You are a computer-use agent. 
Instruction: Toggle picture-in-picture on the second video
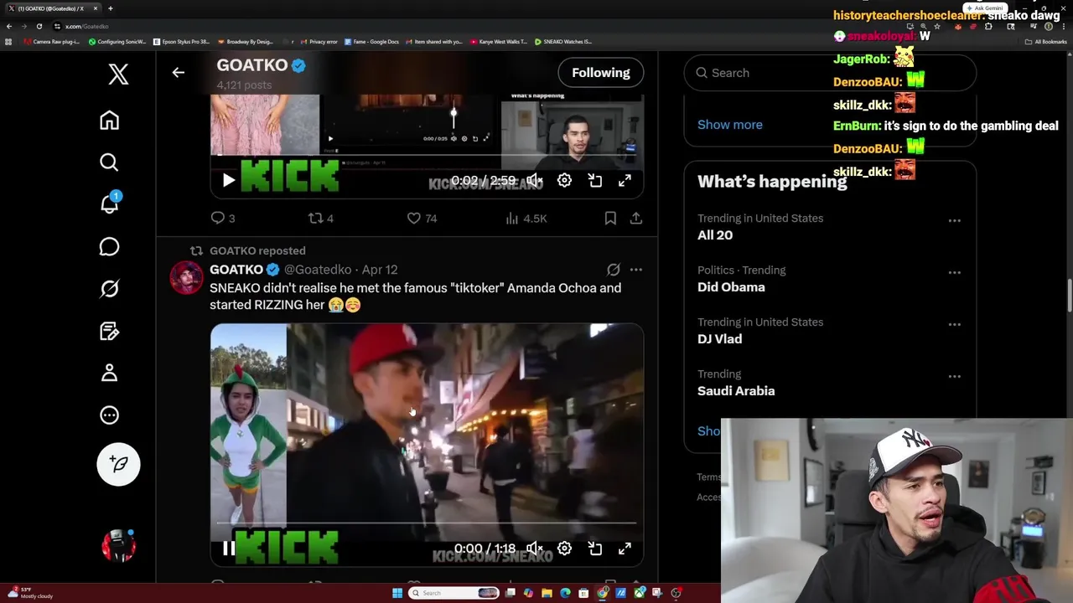tap(595, 549)
